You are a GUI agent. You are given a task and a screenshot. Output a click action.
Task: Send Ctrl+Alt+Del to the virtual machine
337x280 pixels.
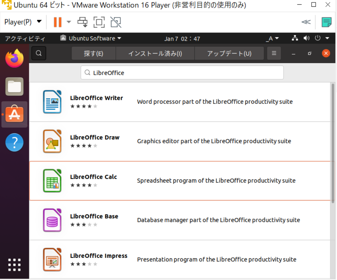[x=82, y=22]
